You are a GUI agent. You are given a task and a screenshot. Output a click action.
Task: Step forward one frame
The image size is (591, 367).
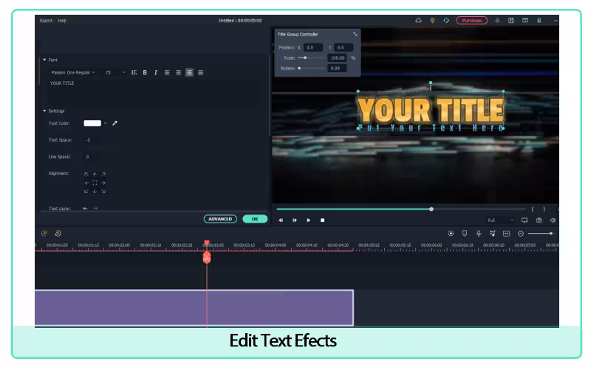[294, 220]
